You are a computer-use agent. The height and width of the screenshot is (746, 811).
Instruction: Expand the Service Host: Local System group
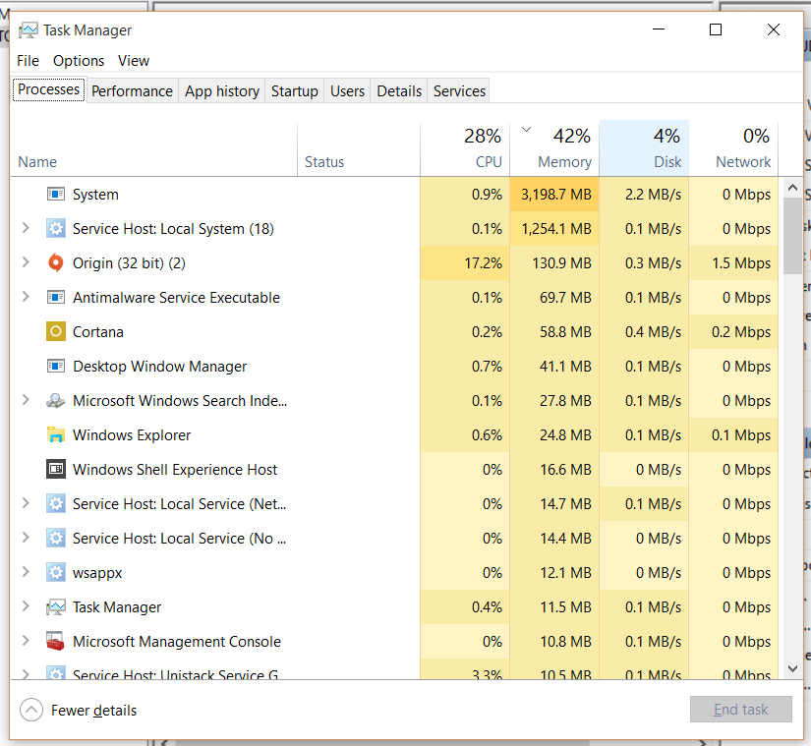pyautogui.click(x=27, y=229)
